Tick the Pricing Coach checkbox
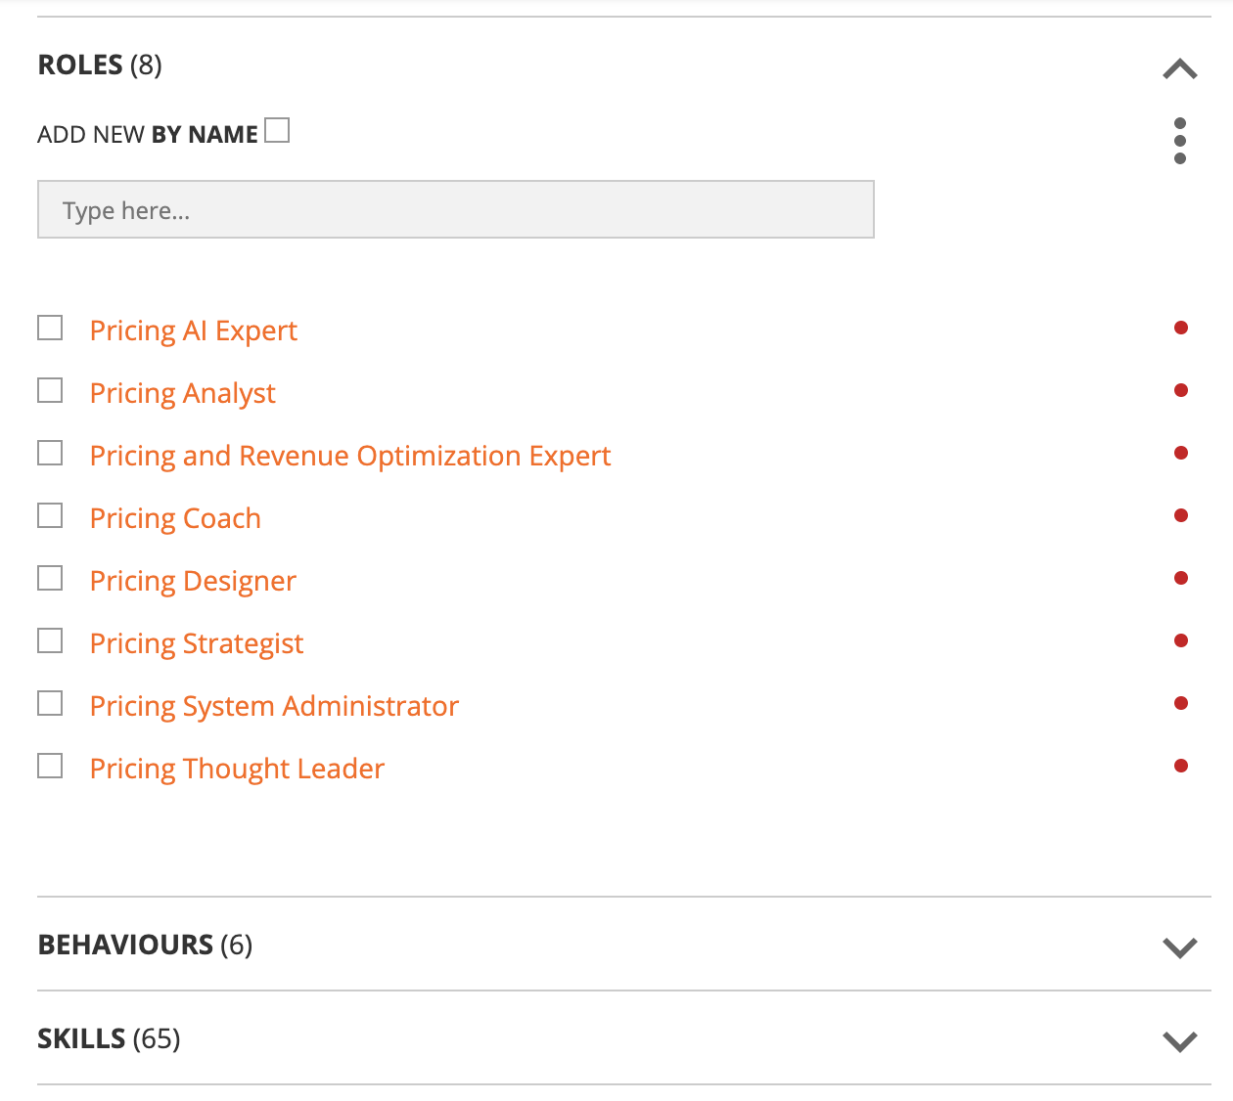The image size is (1233, 1101). pos(50,515)
